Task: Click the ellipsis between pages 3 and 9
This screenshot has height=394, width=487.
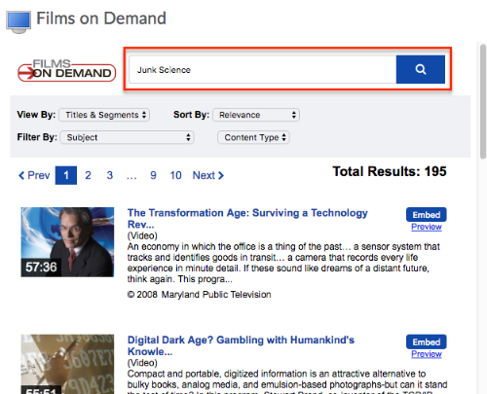Action: (x=131, y=177)
